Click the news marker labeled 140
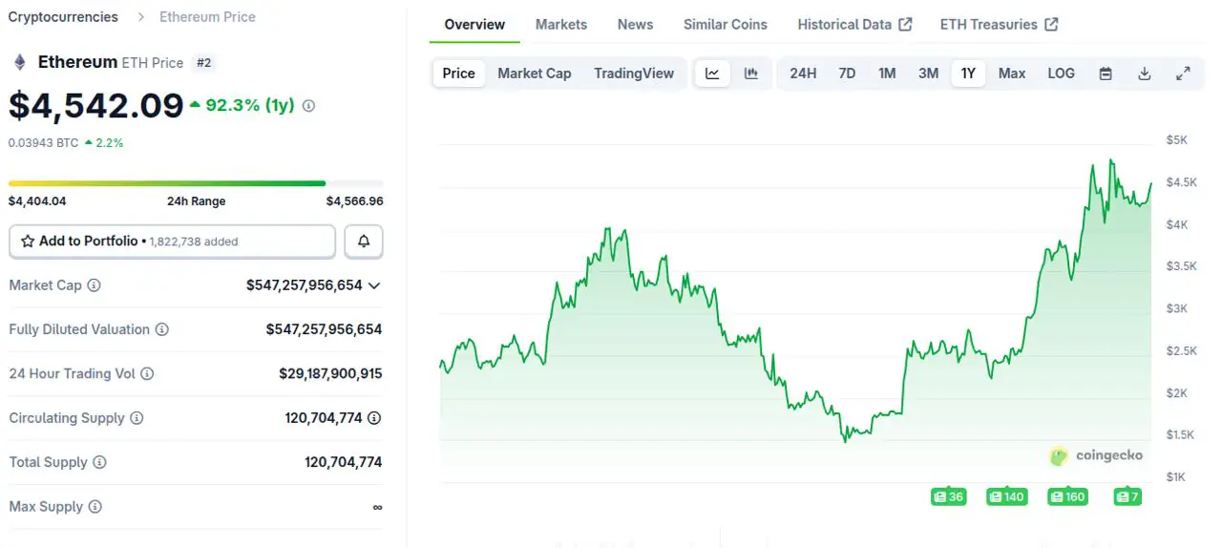The image size is (1222, 548). (x=1007, y=496)
